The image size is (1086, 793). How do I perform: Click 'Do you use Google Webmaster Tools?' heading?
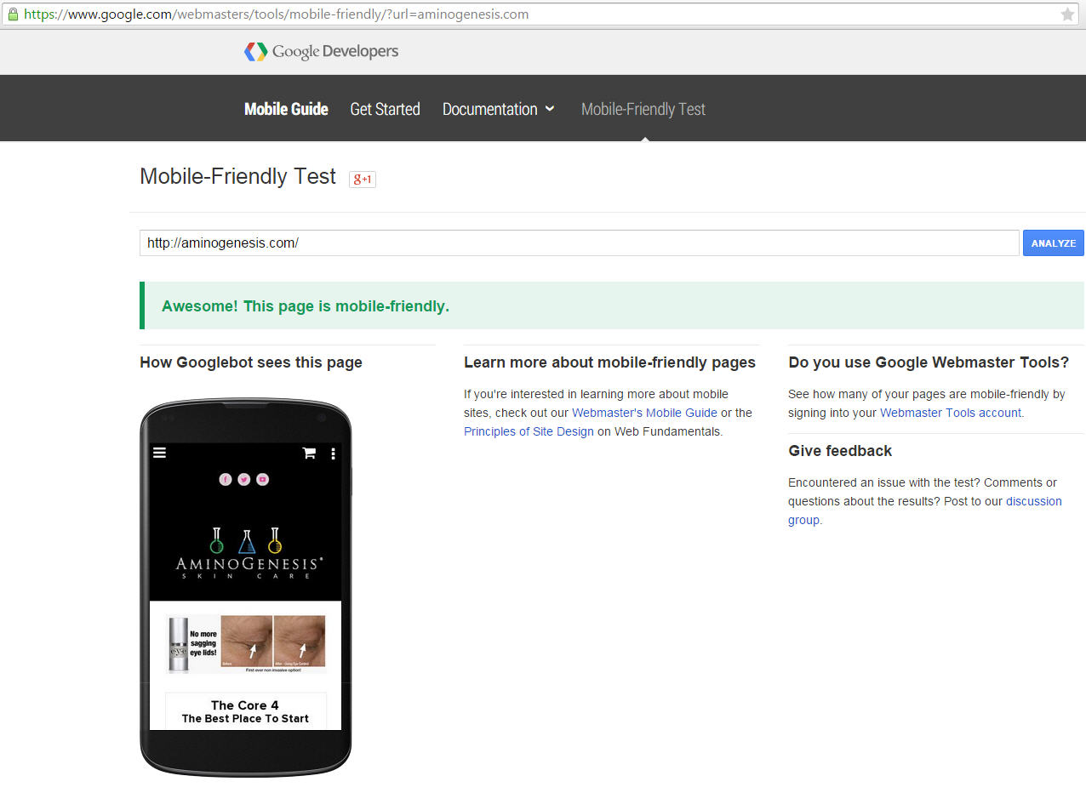(x=929, y=362)
